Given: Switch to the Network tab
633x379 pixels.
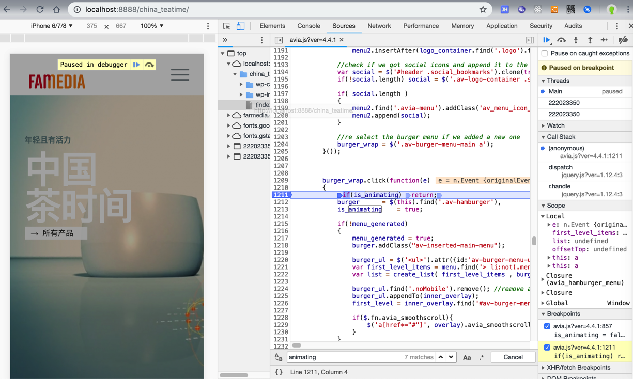Looking at the screenshot, I should (x=379, y=26).
